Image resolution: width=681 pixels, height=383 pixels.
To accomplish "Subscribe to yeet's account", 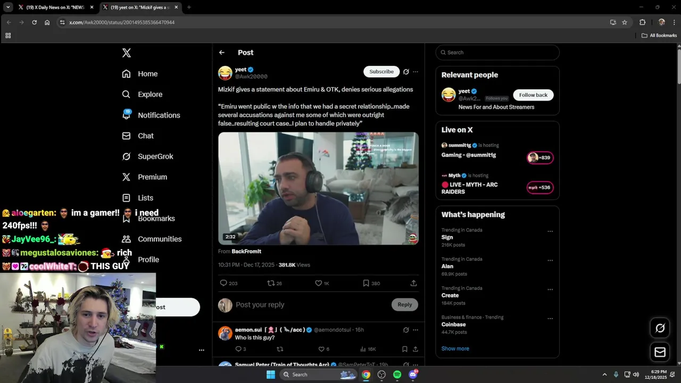I will pos(381,71).
